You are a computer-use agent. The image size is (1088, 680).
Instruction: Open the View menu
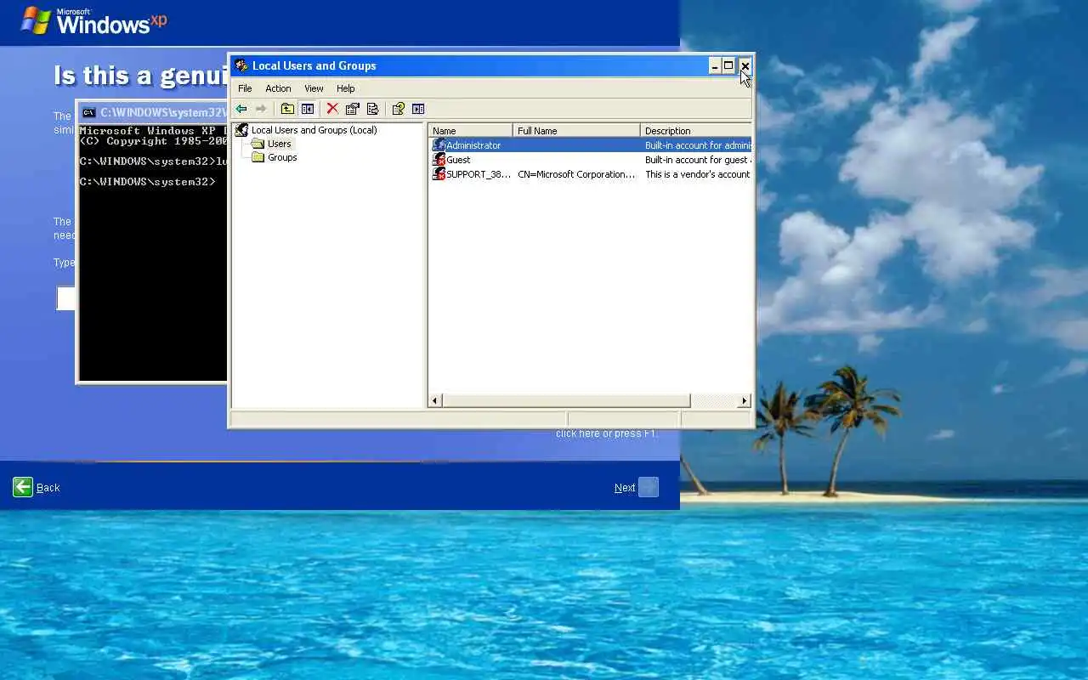[x=314, y=88]
